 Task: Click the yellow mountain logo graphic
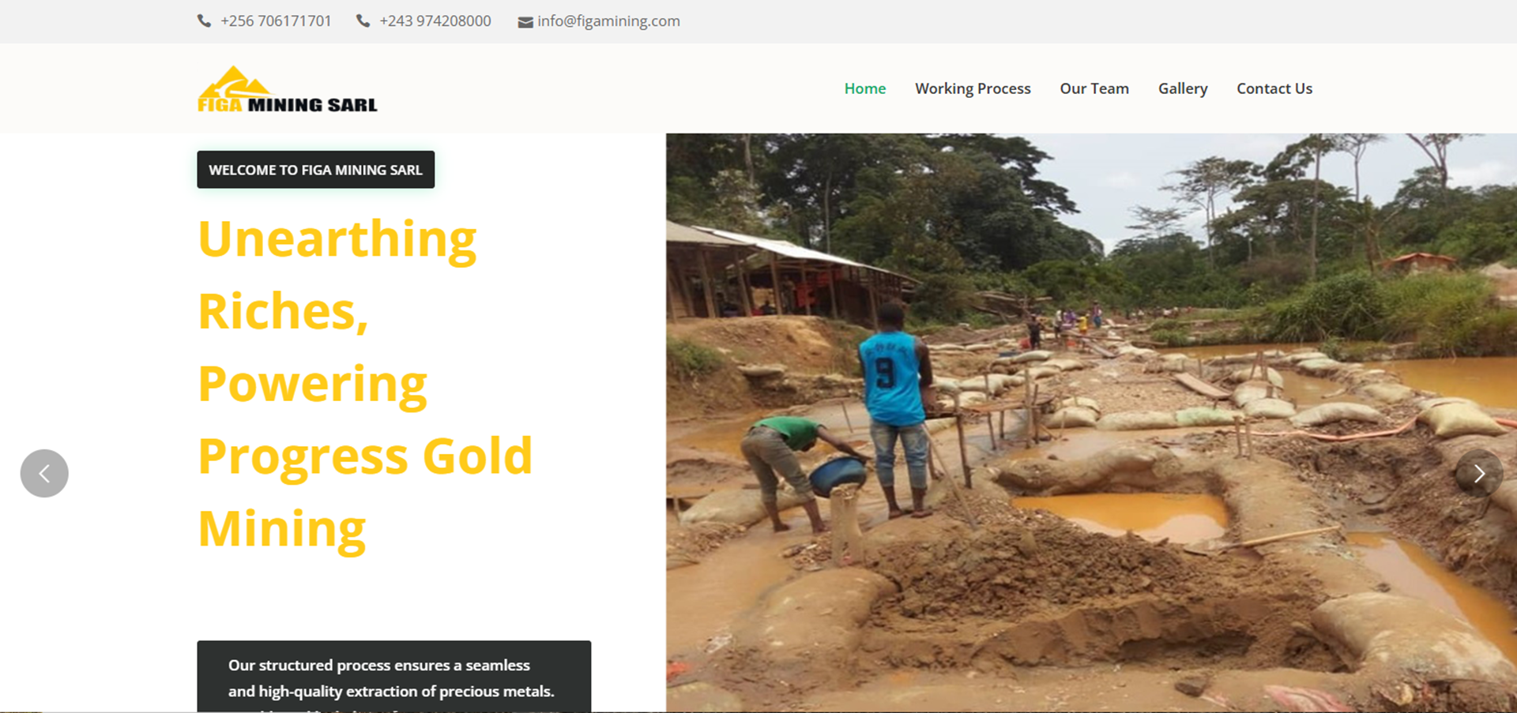[x=235, y=82]
